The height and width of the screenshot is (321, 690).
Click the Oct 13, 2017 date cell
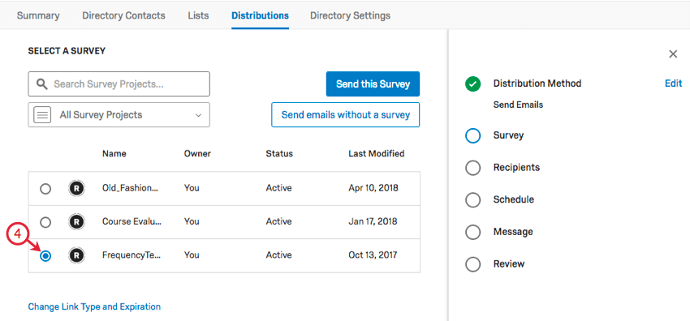coord(373,255)
